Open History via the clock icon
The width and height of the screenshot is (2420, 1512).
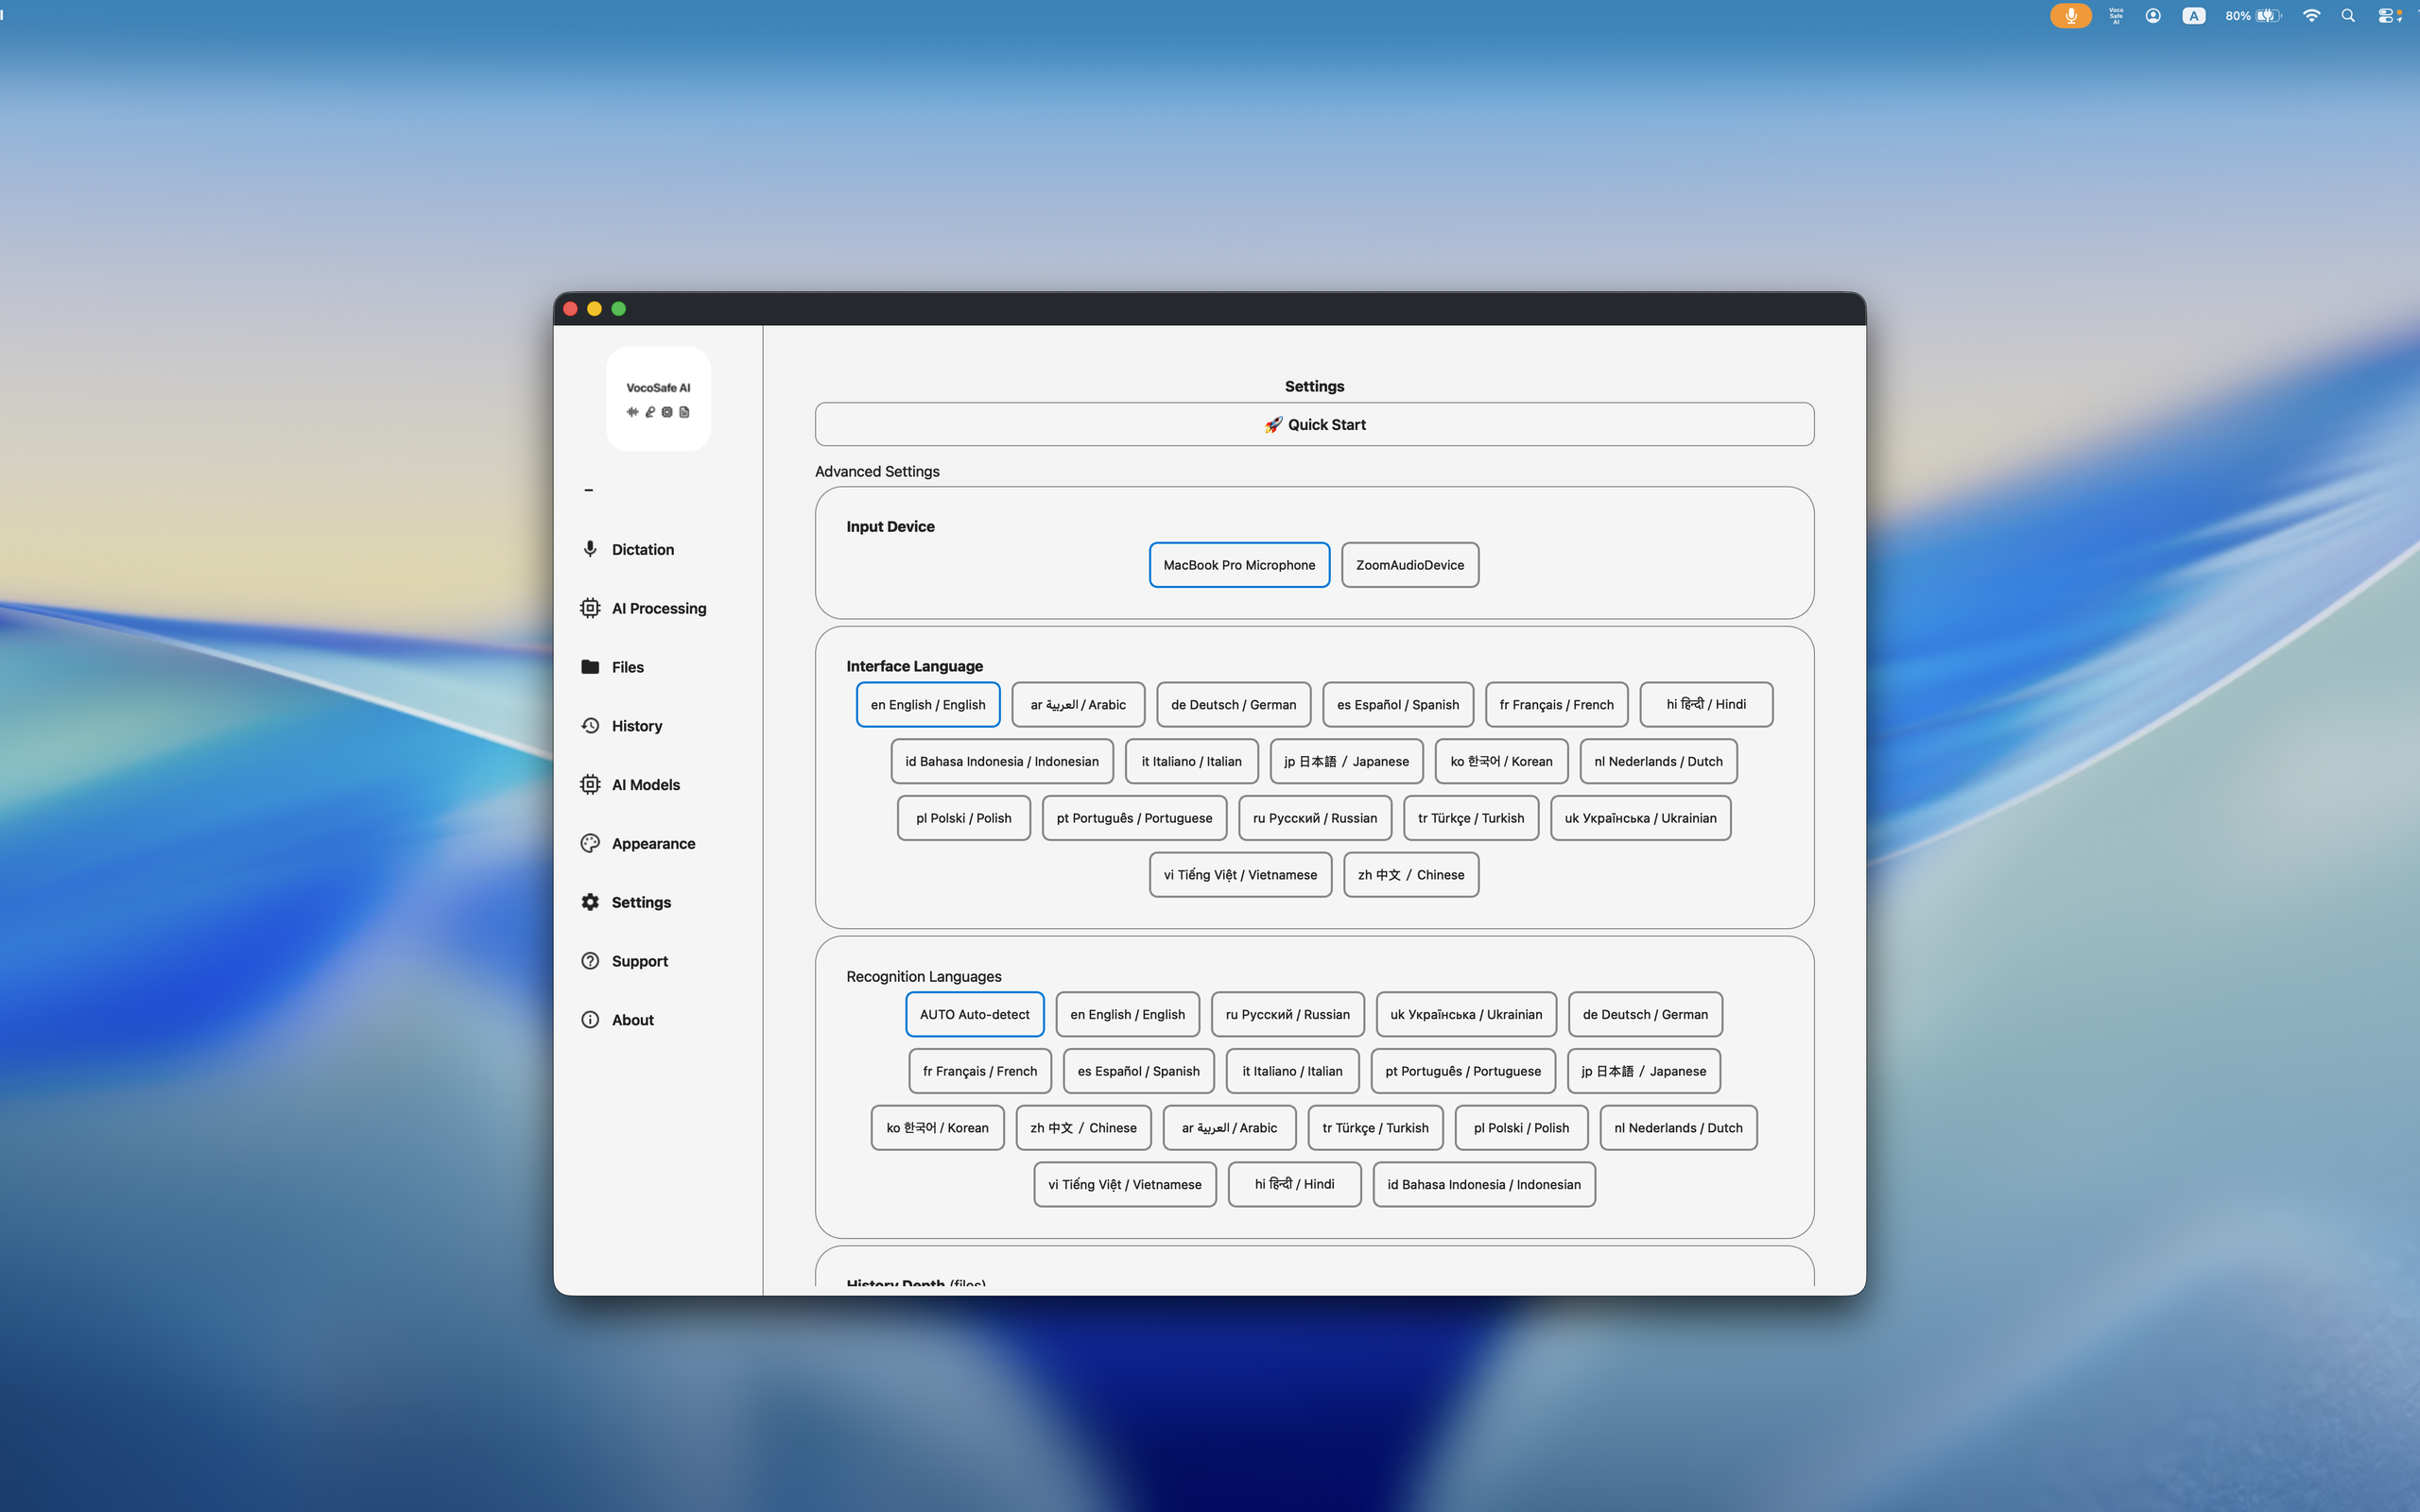pos(590,726)
